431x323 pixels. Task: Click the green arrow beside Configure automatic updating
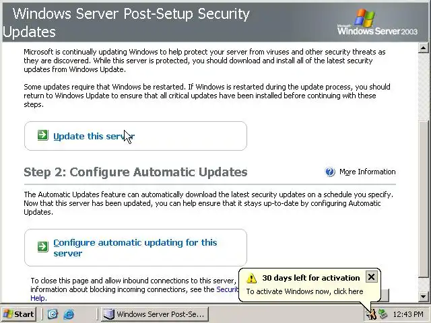coord(42,247)
